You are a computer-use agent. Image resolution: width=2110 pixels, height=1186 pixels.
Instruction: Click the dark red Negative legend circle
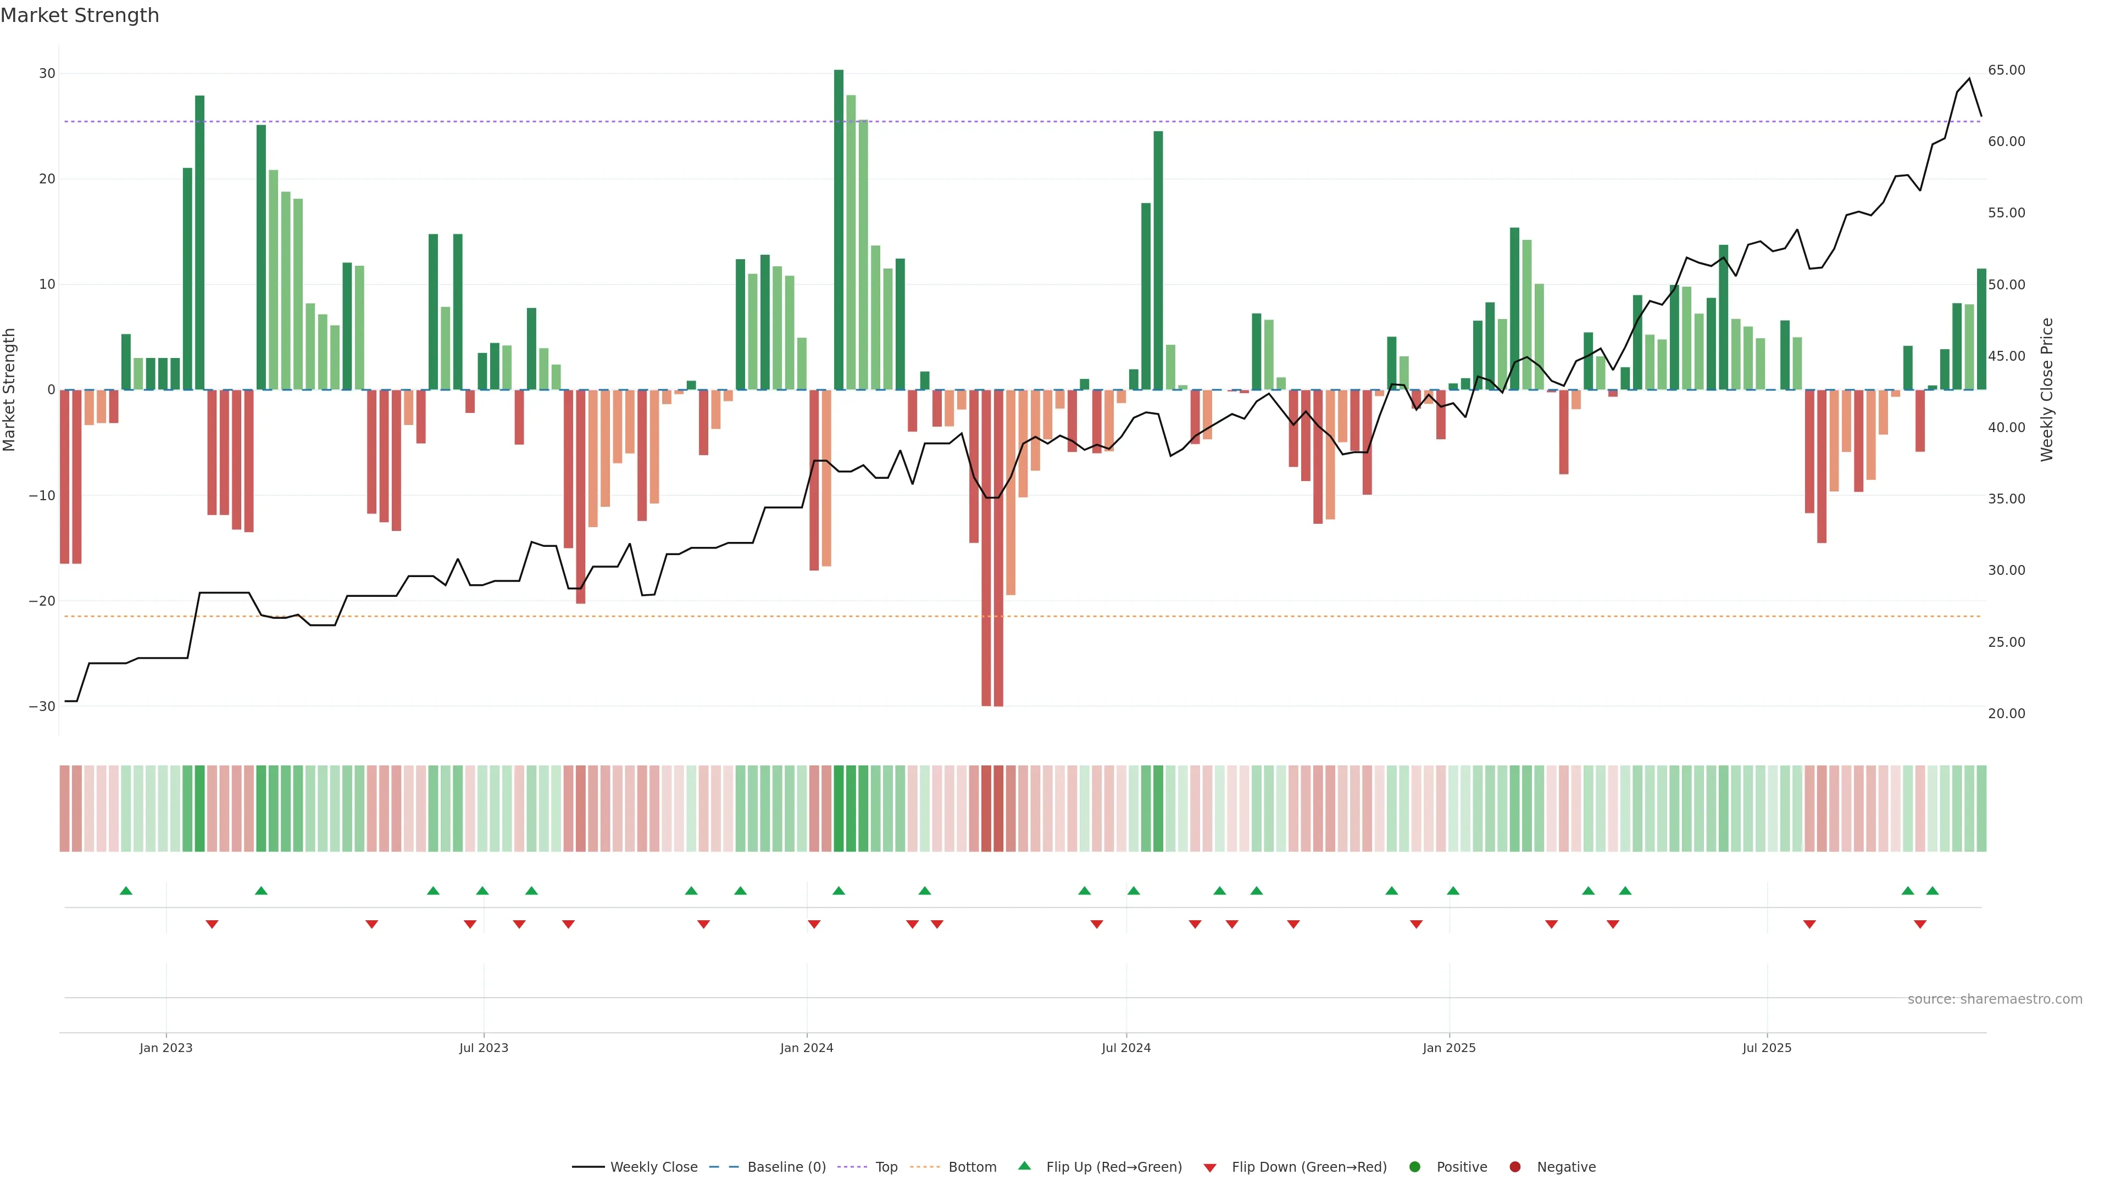1514,1167
